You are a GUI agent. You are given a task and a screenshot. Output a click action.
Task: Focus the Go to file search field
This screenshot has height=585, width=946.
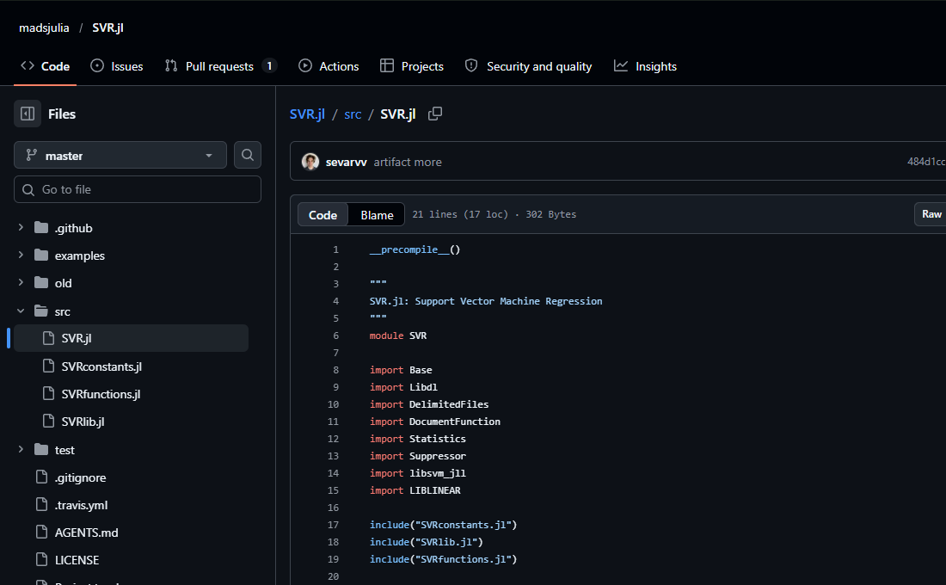point(138,189)
